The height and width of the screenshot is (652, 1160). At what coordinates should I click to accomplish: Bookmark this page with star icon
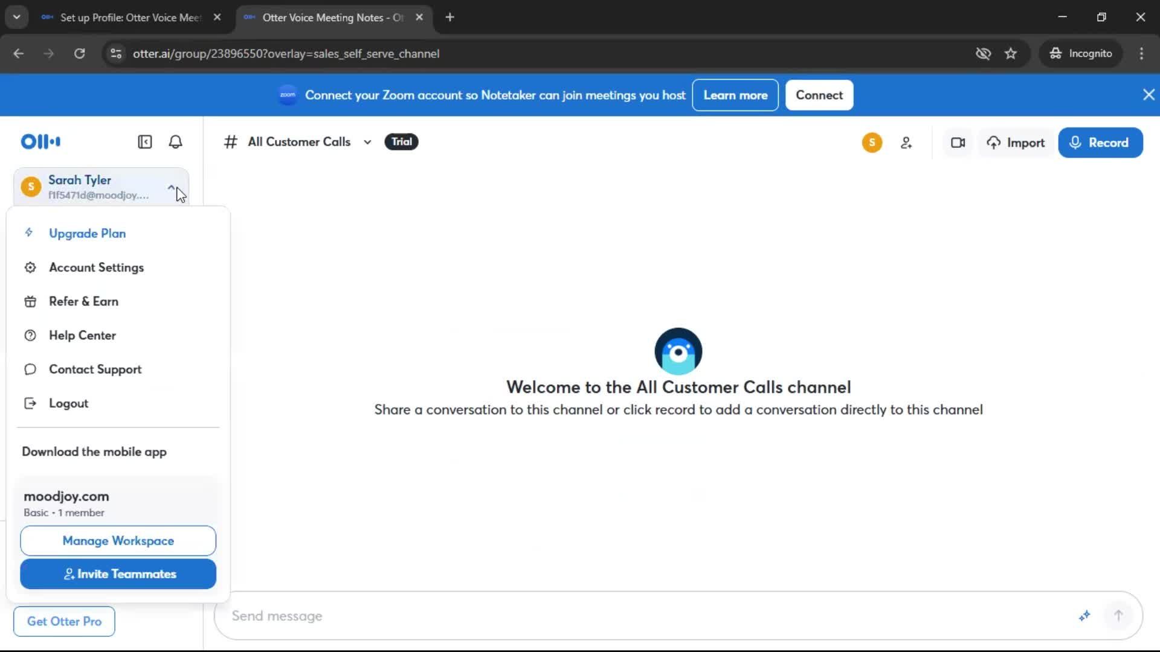[x=1011, y=54]
